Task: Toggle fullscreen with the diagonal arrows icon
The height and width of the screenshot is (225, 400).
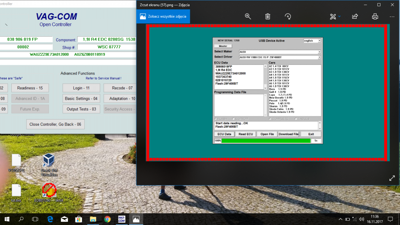Action: pyautogui.click(x=392, y=178)
